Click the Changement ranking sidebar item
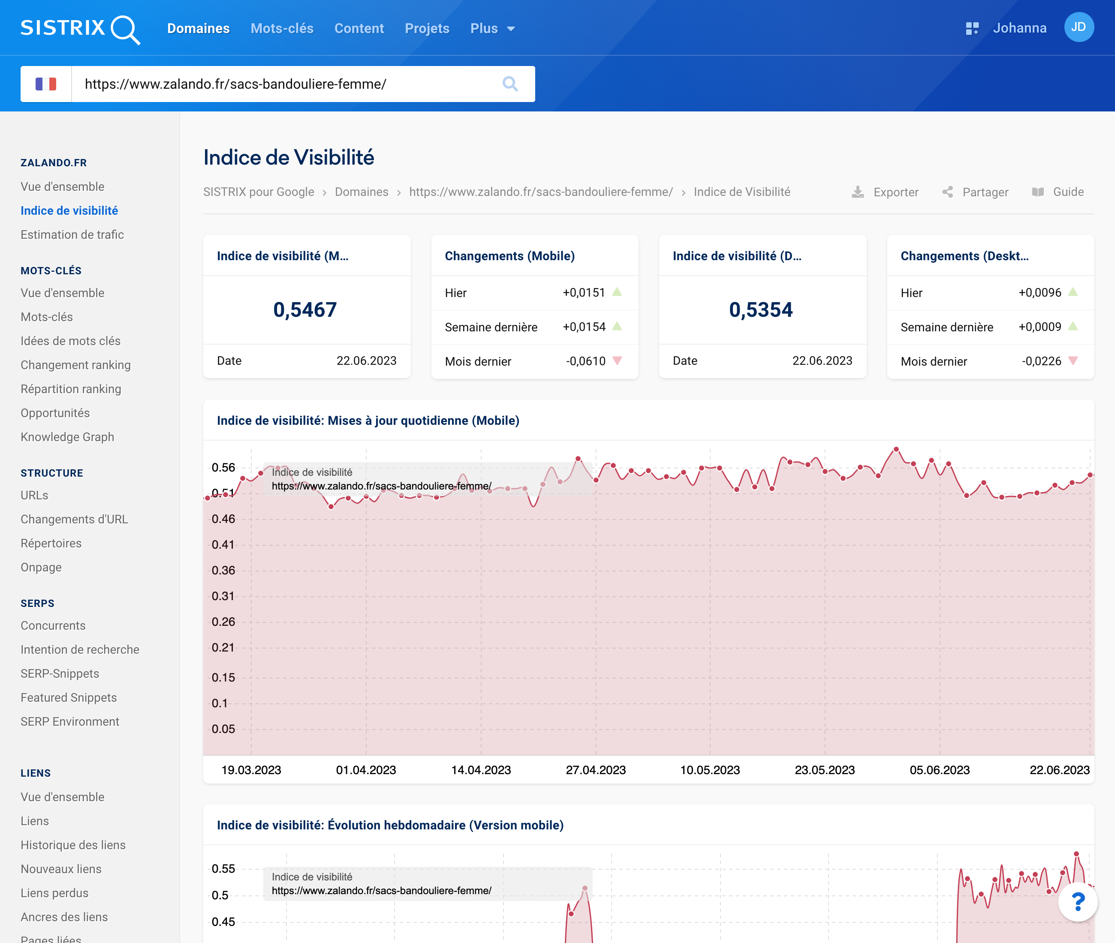1115x943 pixels. tap(75, 365)
